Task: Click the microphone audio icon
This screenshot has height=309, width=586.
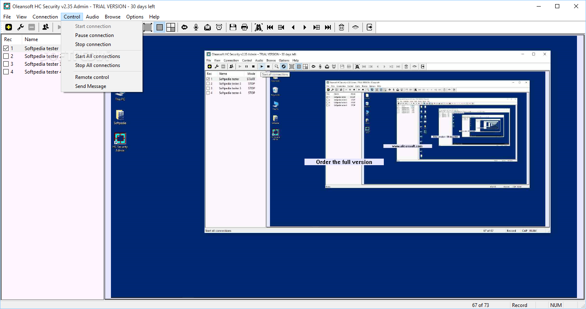Action: point(196,28)
